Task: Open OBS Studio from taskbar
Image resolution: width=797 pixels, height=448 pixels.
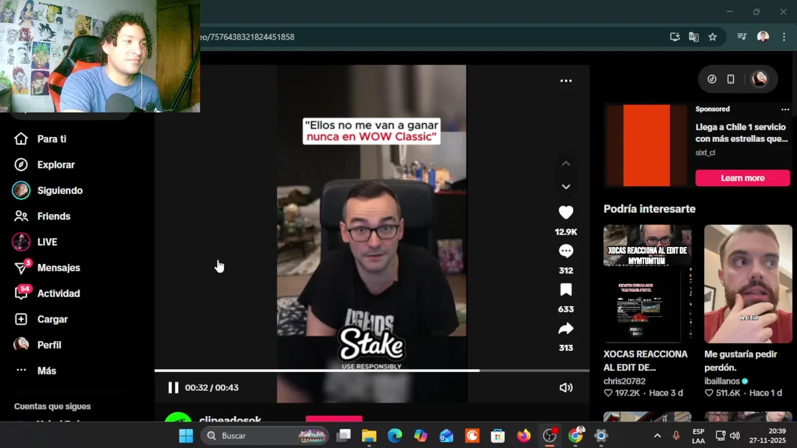Action: 550,436
